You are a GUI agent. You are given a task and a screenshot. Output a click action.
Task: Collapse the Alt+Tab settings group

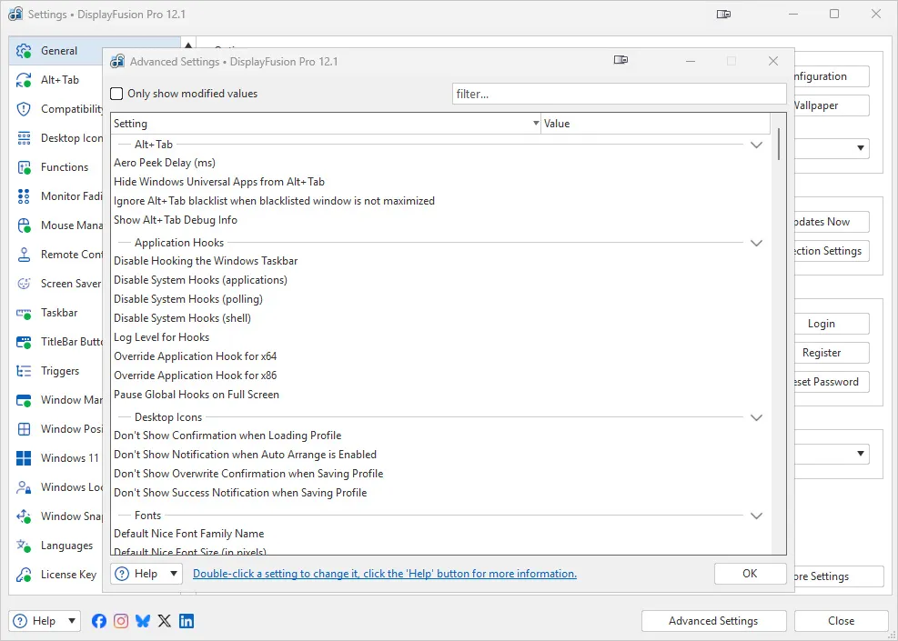pyautogui.click(x=757, y=145)
